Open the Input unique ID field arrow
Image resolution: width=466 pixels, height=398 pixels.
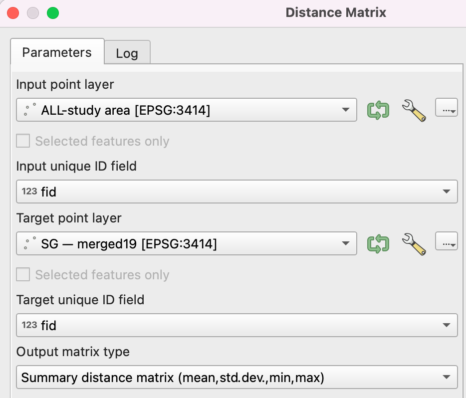tap(446, 192)
